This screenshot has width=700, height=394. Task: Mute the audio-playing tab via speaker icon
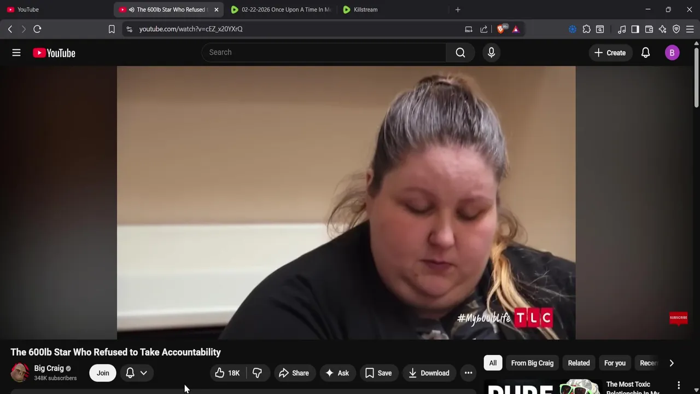(131, 9)
